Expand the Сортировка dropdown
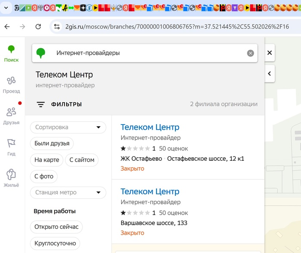Screen dimensions: 301x253 [x=68, y=127]
